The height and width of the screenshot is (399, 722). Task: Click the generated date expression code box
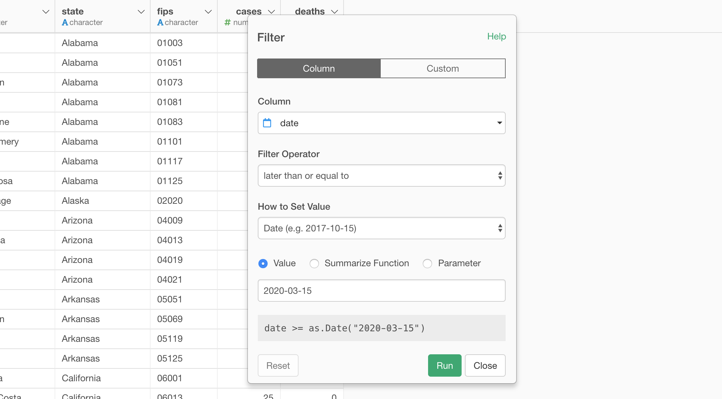[x=381, y=328]
